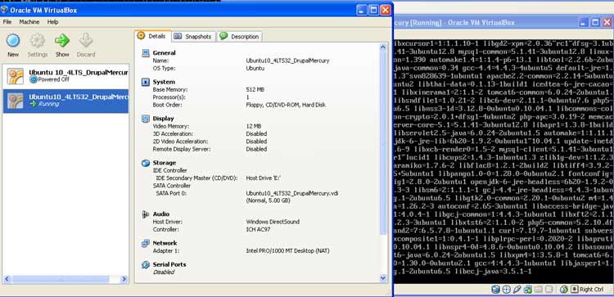The image size is (614, 297).
Task: Click the details pane scroll-down arrow
Action: tap(383, 278)
